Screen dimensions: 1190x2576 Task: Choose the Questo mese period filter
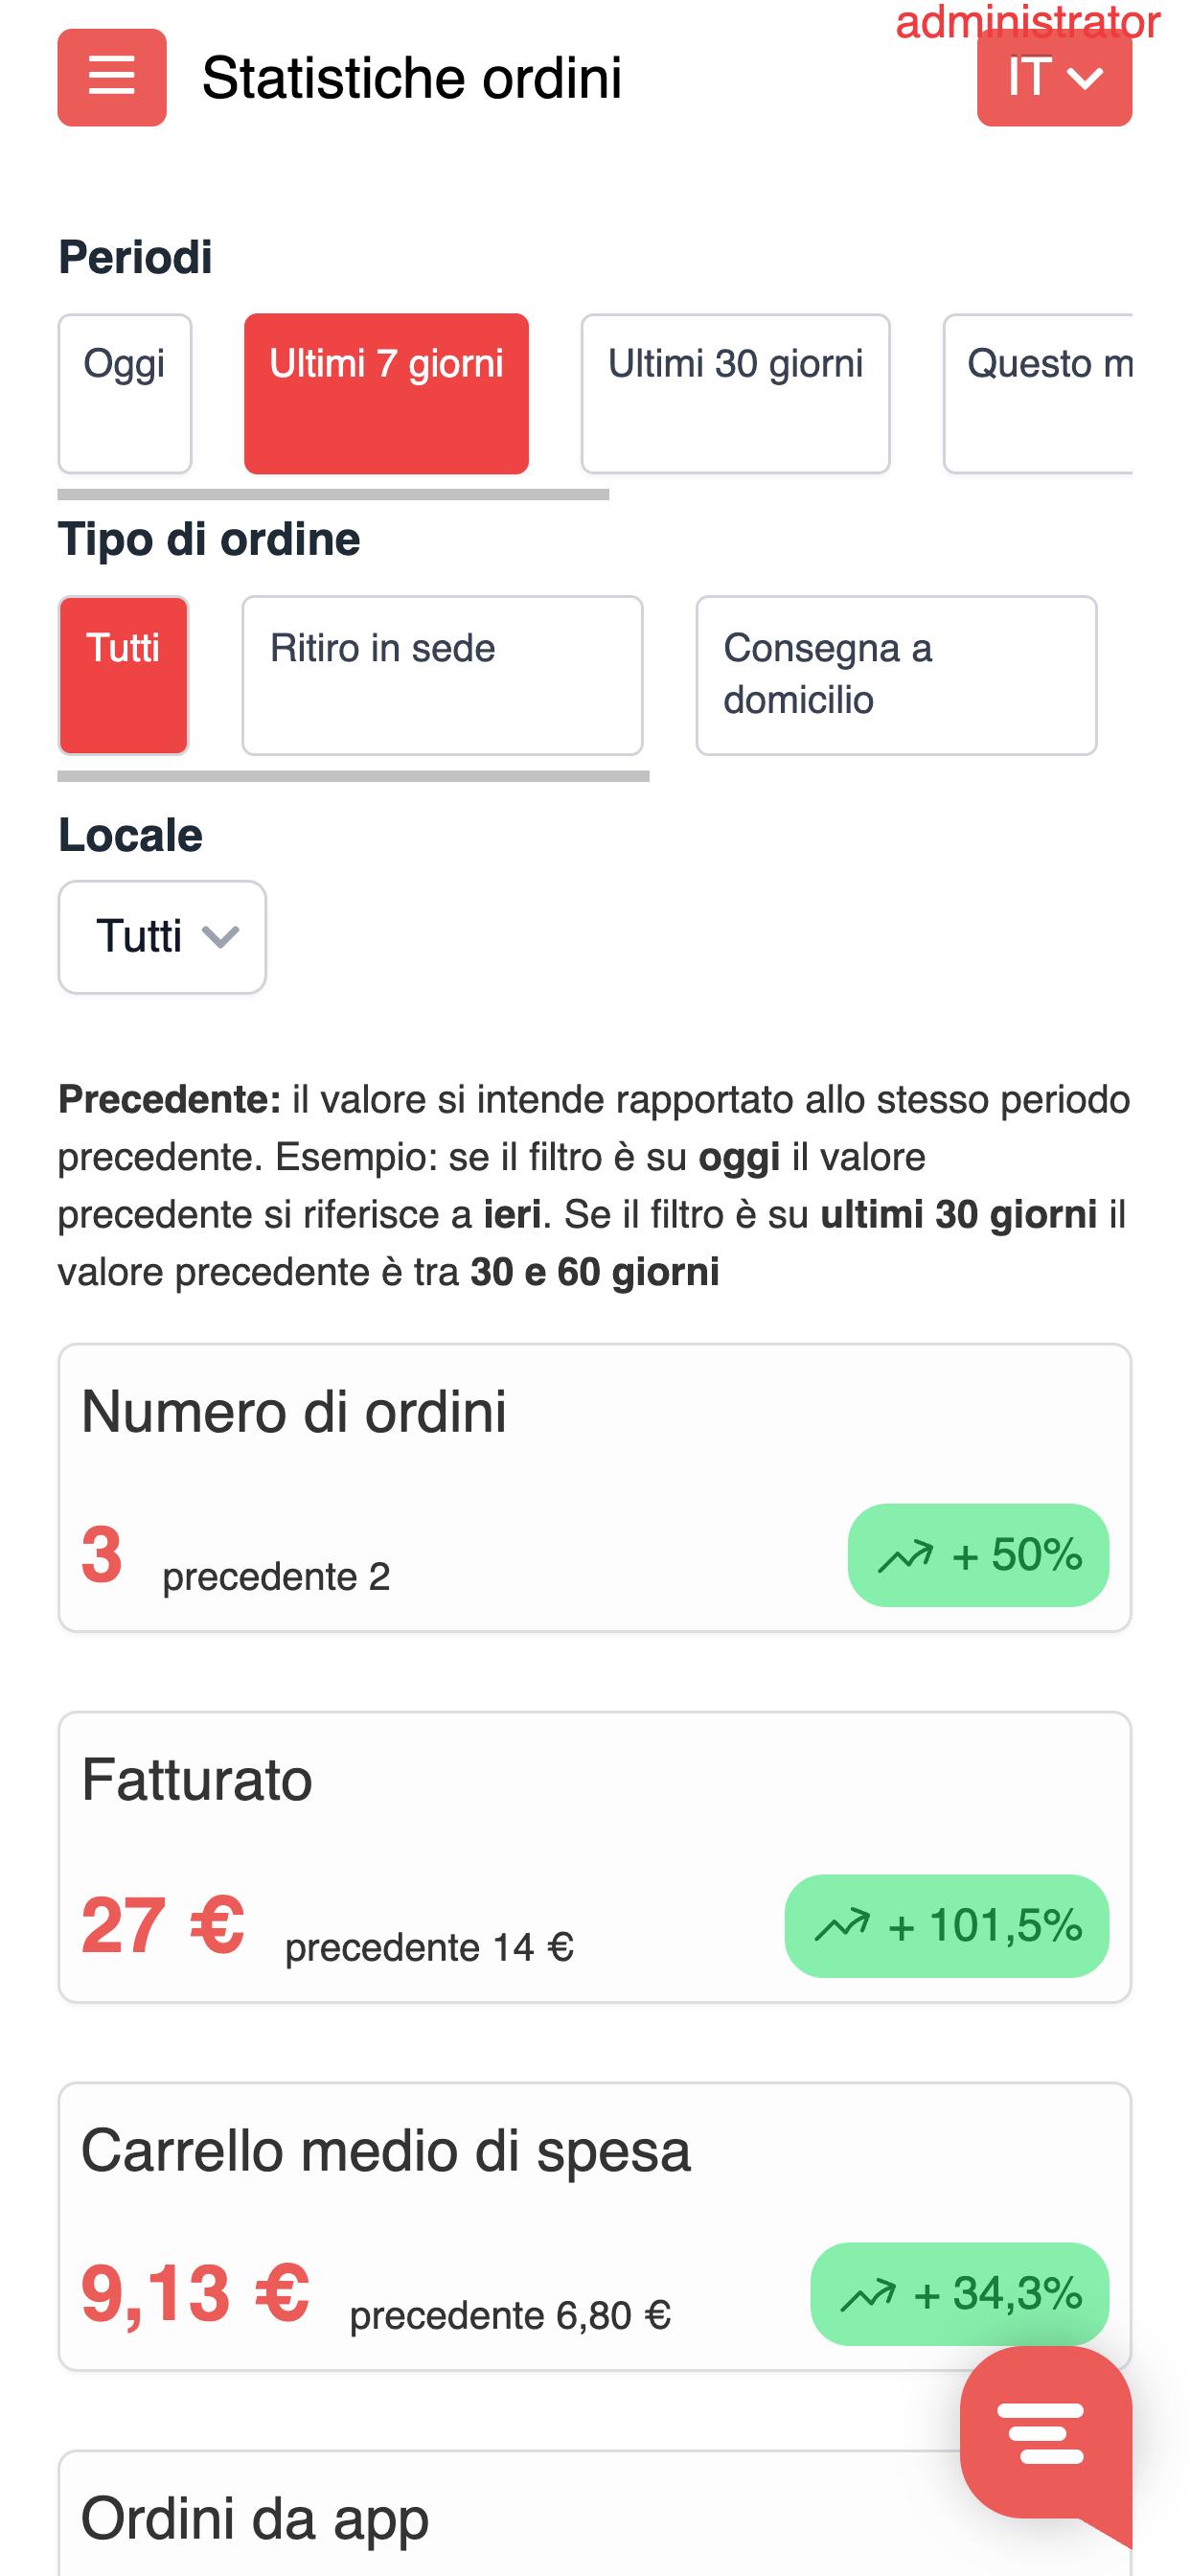pos(1040,393)
